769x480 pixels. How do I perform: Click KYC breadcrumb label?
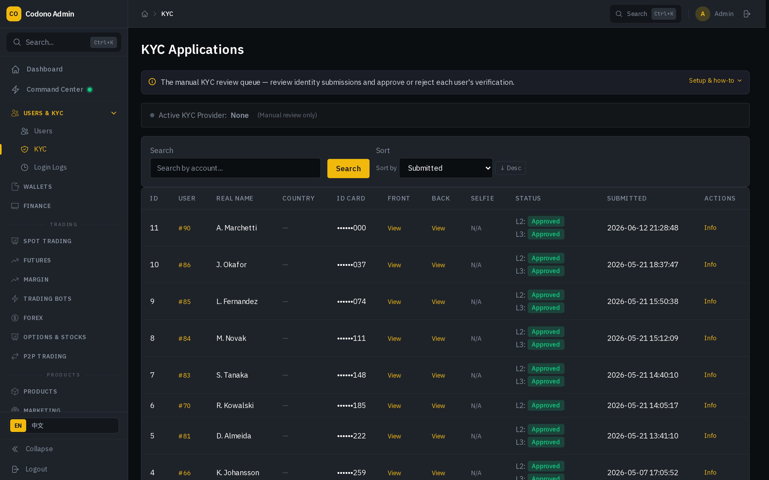pos(167,14)
